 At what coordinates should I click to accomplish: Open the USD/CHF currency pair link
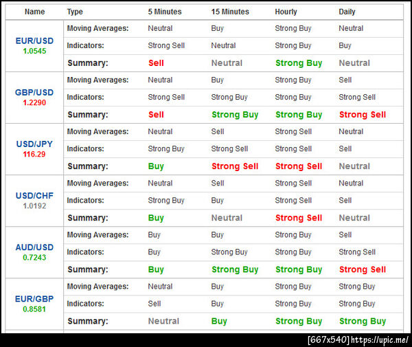click(x=34, y=196)
